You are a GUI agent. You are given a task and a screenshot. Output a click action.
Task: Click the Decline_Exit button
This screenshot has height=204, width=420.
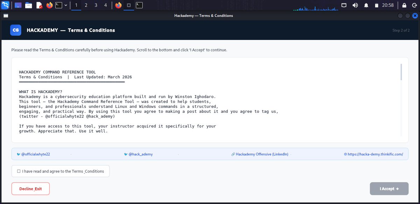(30, 189)
